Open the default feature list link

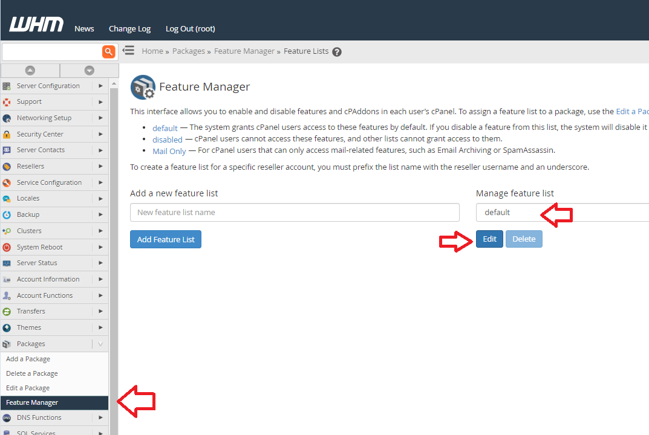pyautogui.click(x=165, y=128)
